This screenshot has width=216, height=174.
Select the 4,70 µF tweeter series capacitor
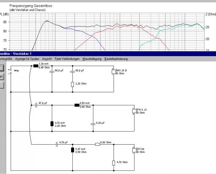point(57,144)
